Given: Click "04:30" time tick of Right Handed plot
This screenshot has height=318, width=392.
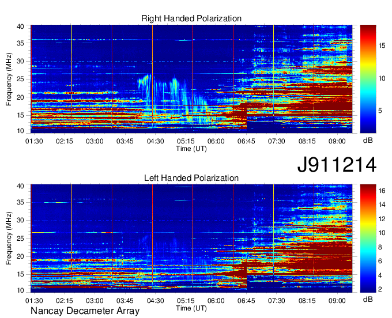Looking at the screenshot, I should [155, 141].
